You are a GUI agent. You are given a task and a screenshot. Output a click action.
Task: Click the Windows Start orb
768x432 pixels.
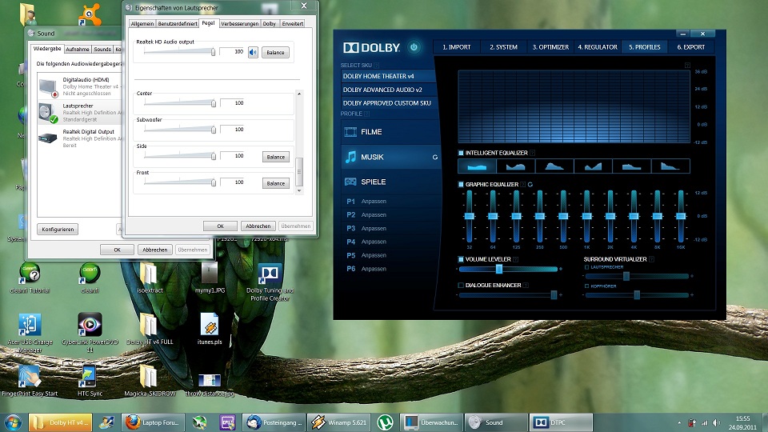[12, 422]
